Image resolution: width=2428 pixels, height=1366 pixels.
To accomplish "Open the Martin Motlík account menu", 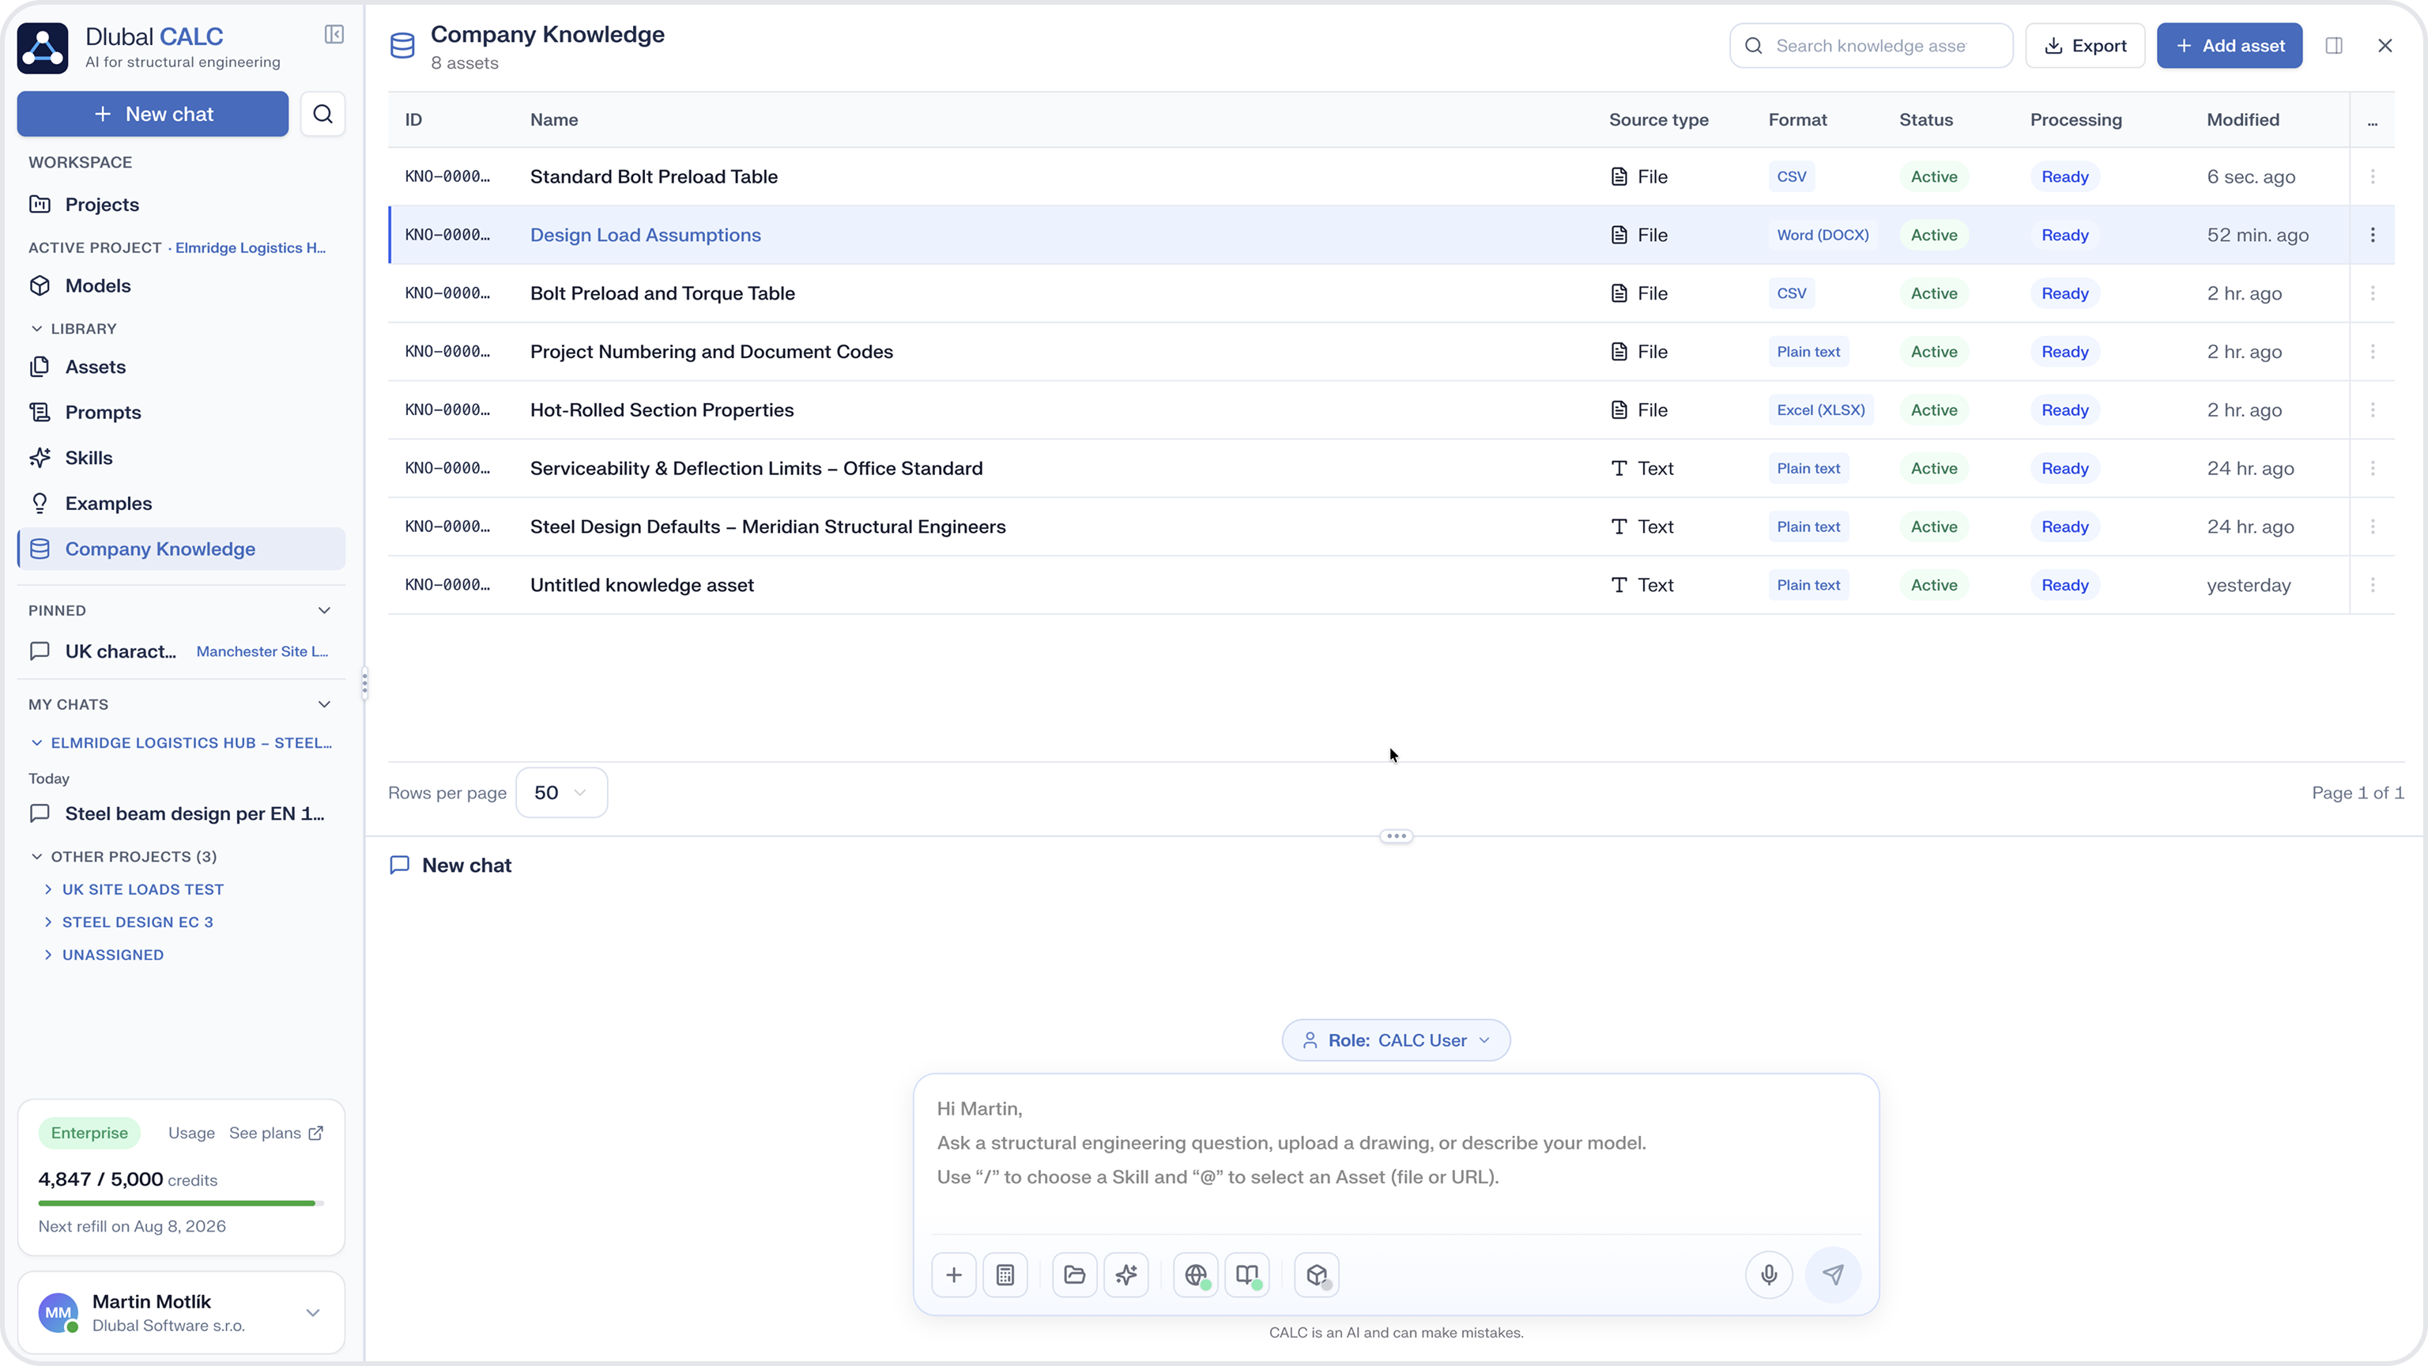I will click(181, 1313).
